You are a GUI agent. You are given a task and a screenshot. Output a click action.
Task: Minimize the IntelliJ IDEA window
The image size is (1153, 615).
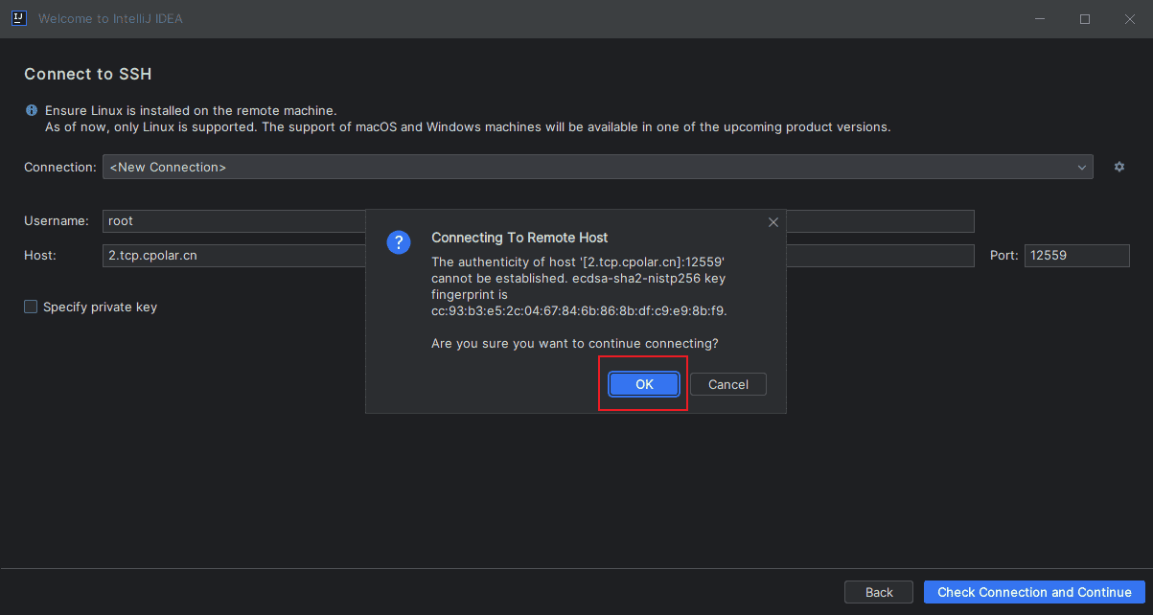pos(1039,18)
